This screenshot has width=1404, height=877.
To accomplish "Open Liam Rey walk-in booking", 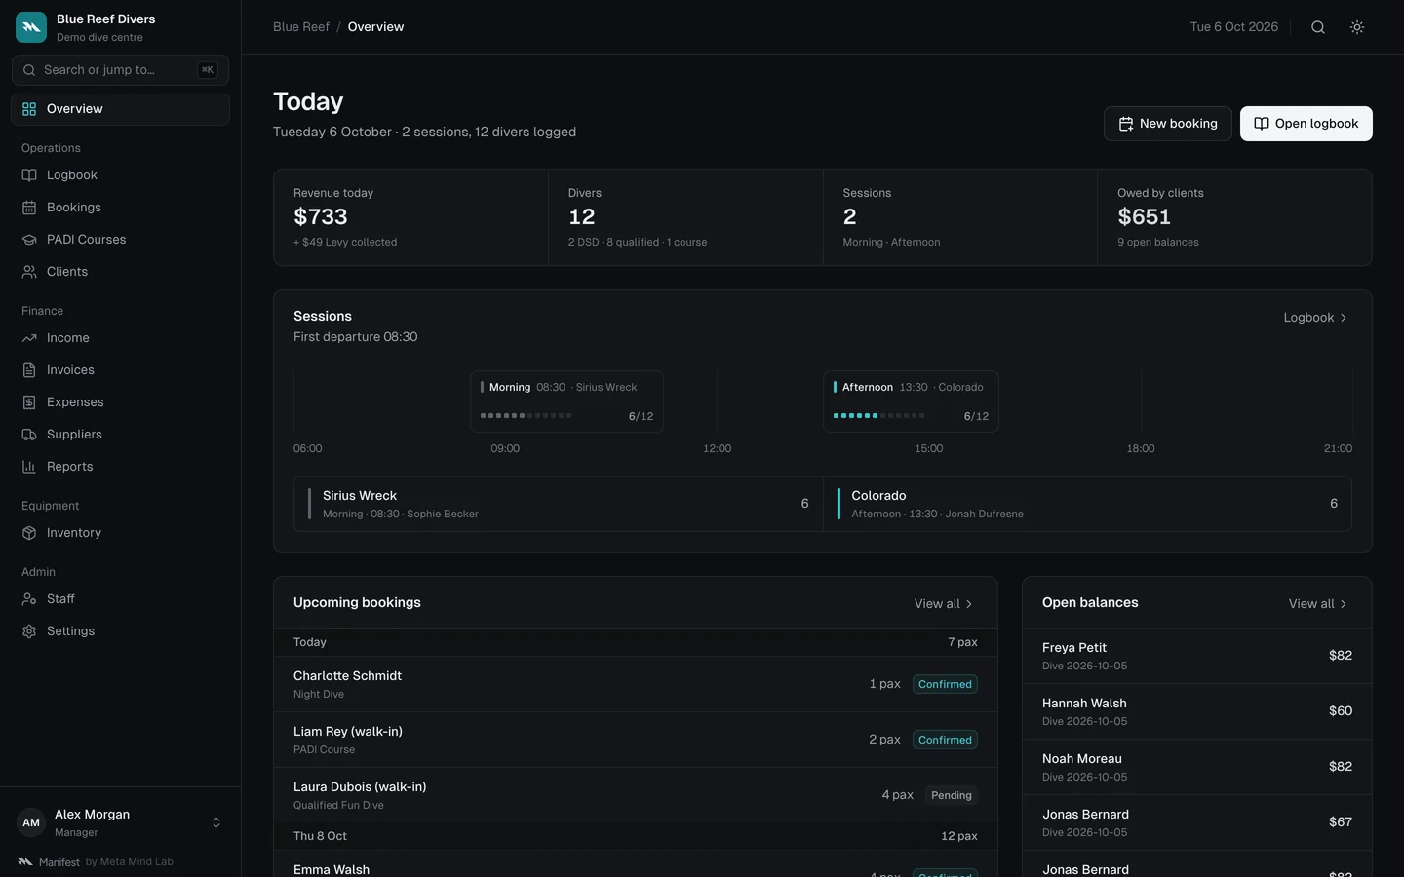I will [x=636, y=740].
